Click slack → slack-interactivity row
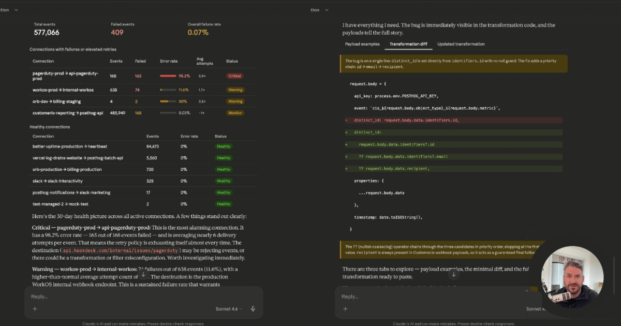The height and width of the screenshot is (326, 621). (x=143, y=181)
